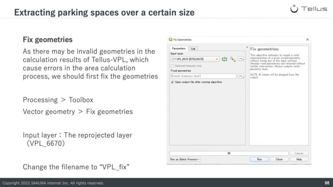Switch to the Log tab
Image resolution: width=333 pixels, height=187 pixels.
click(x=193, y=48)
